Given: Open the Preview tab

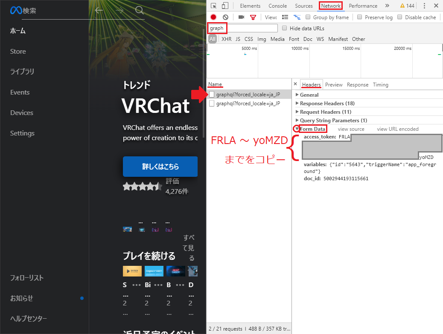Looking at the screenshot, I should [334, 84].
